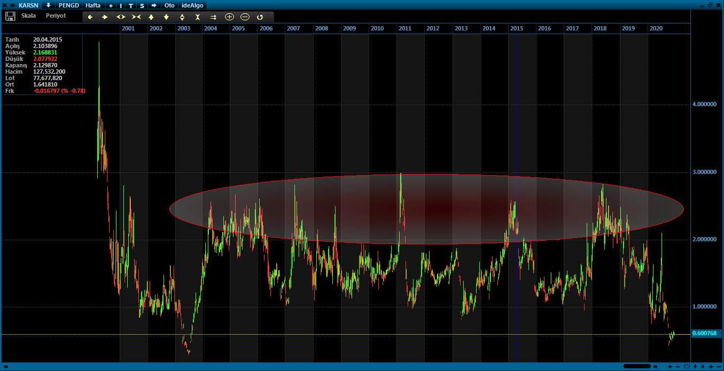Click the Ort value 1.641810
Image resolution: width=724 pixels, height=371 pixels.
(x=45, y=85)
